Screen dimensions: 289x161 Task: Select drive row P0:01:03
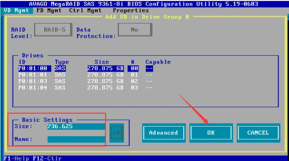click(x=86, y=81)
